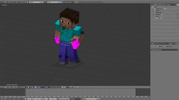Switch to the Scene properties tab
The image size is (179, 100).
pos(159,44)
